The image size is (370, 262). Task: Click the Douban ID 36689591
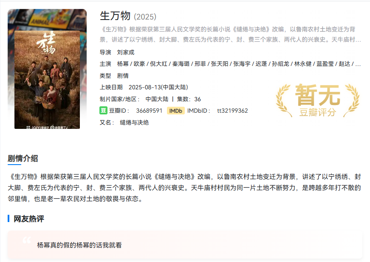(x=149, y=111)
